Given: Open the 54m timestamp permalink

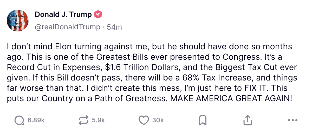Looking at the screenshot, I should tap(114, 27).
